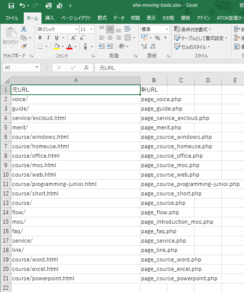The height and width of the screenshot is (292, 244).
Task: Select row 11 header
Action: 6,184
